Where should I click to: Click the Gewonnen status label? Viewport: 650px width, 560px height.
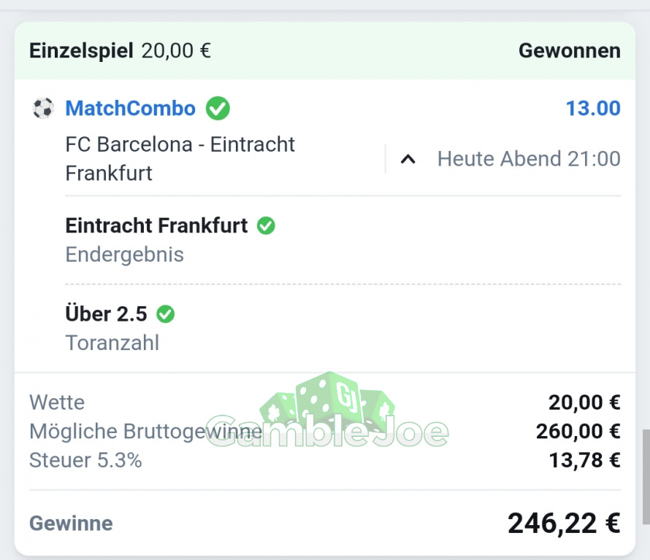click(570, 51)
